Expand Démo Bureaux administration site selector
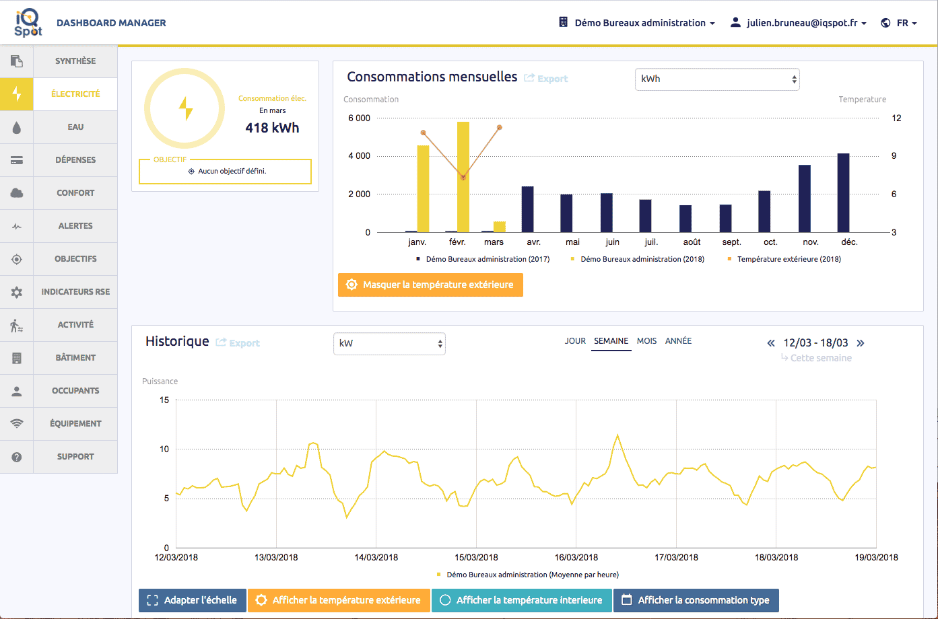Screen dimensions: 938x619 click(637, 23)
